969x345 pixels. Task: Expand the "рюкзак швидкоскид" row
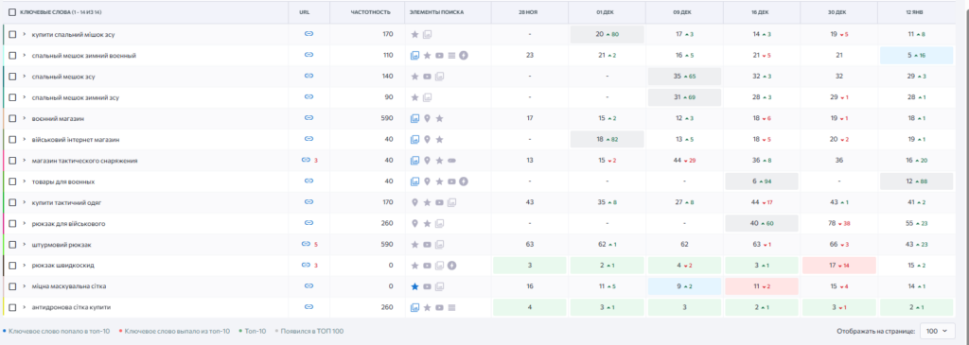pyautogui.click(x=24, y=266)
